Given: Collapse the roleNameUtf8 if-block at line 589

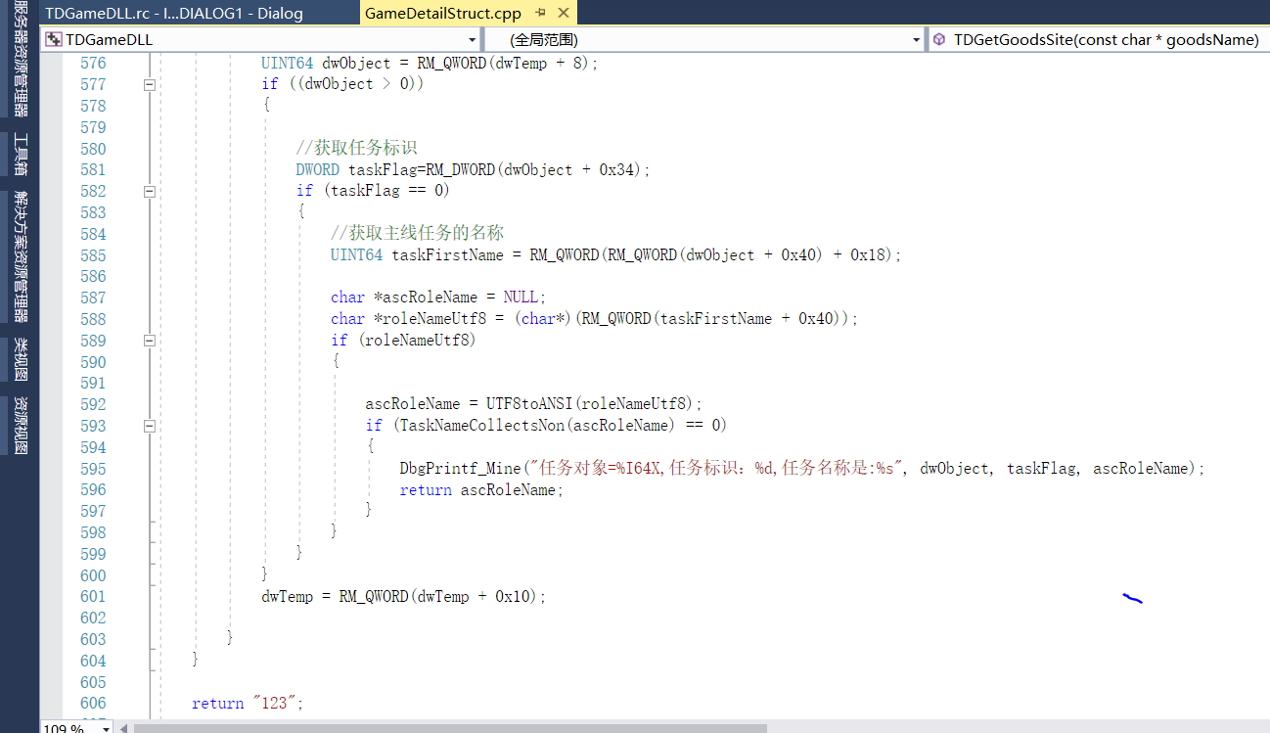Looking at the screenshot, I should pyautogui.click(x=150, y=341).
